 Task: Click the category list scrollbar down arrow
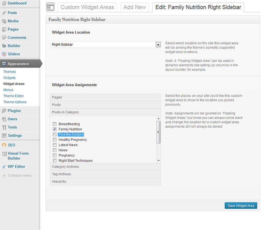[x=159, y=161]
